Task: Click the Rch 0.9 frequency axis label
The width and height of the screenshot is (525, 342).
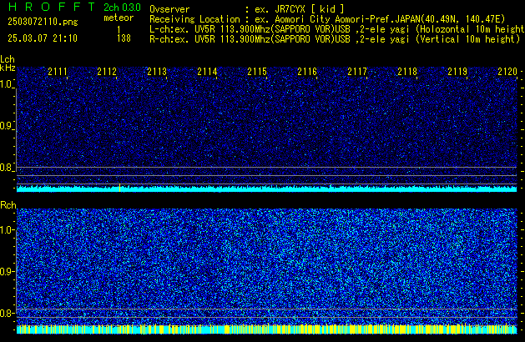Action: [x=7, y=271]
